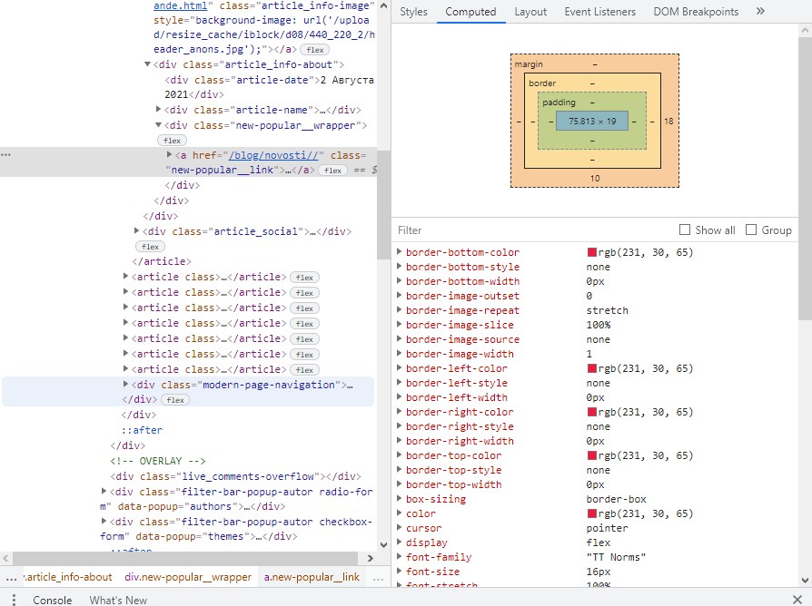Expand the article-name div node

pos(159,110)
